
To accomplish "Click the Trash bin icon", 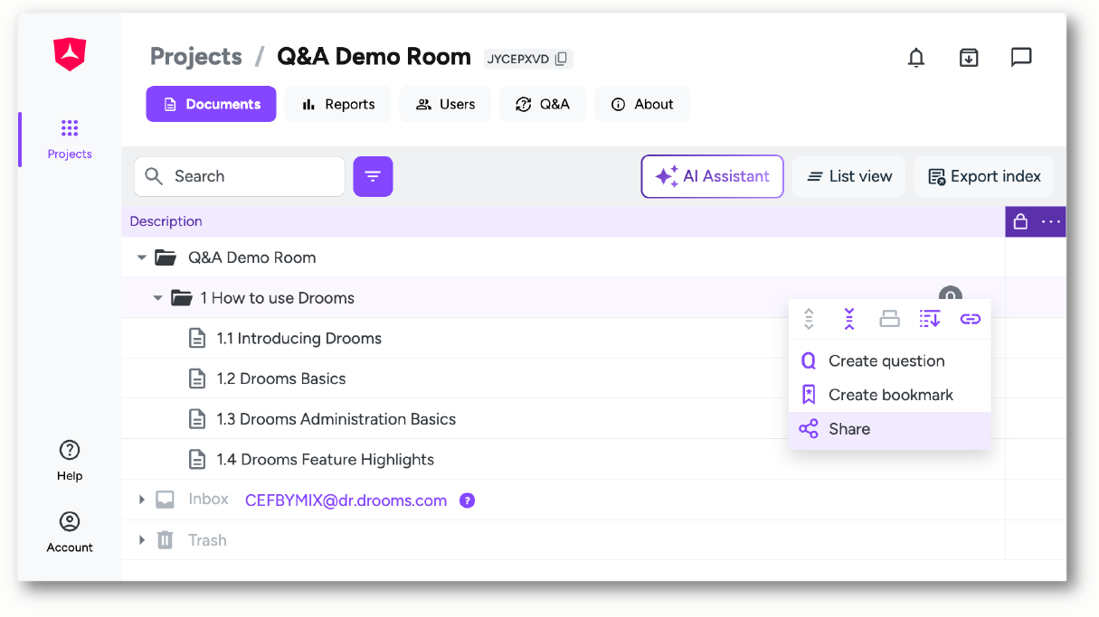I will pyautogui.click(x=165, y=540).
